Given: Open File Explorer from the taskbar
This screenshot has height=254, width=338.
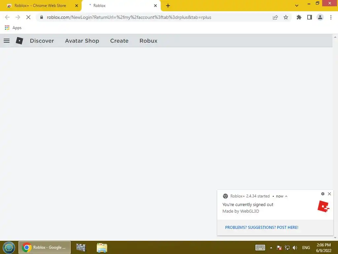Looking at the screenshot, I should point(102,247).
